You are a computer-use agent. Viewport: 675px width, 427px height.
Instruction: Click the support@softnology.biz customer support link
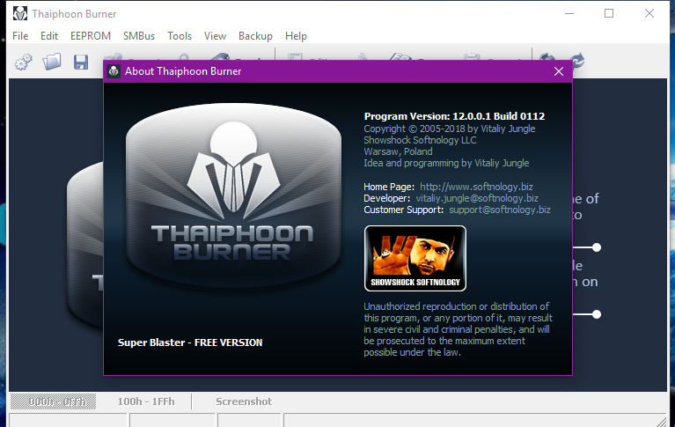(499, 210)
